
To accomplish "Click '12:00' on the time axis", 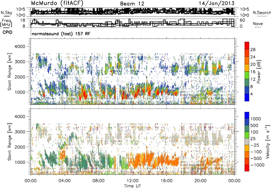I will (132, 181).
